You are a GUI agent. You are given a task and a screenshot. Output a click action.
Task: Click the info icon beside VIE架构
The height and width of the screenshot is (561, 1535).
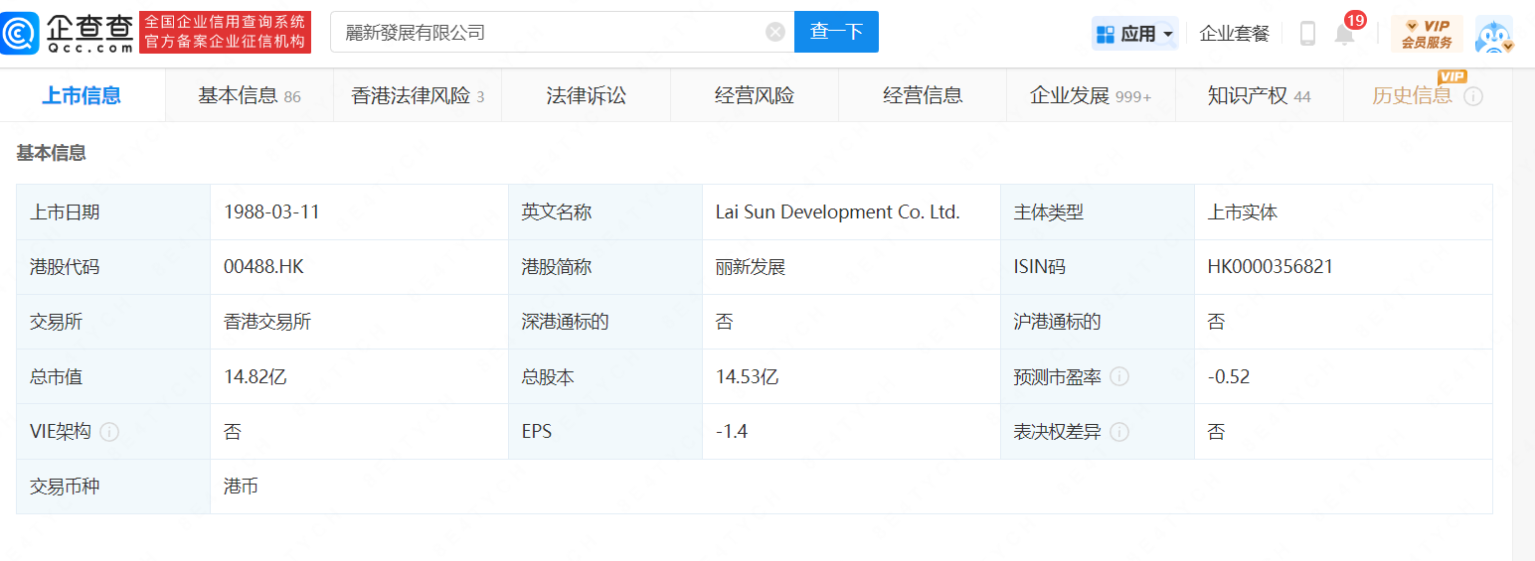(x=109, y=432)
